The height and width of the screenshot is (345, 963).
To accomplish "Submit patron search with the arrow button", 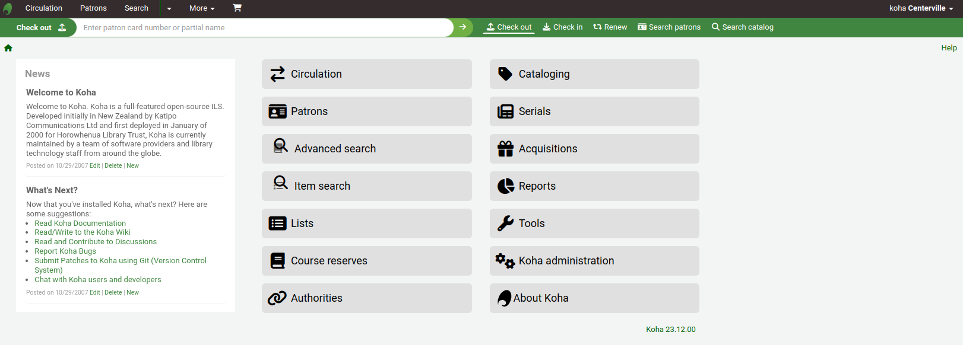I will click(x=463, y=27).
